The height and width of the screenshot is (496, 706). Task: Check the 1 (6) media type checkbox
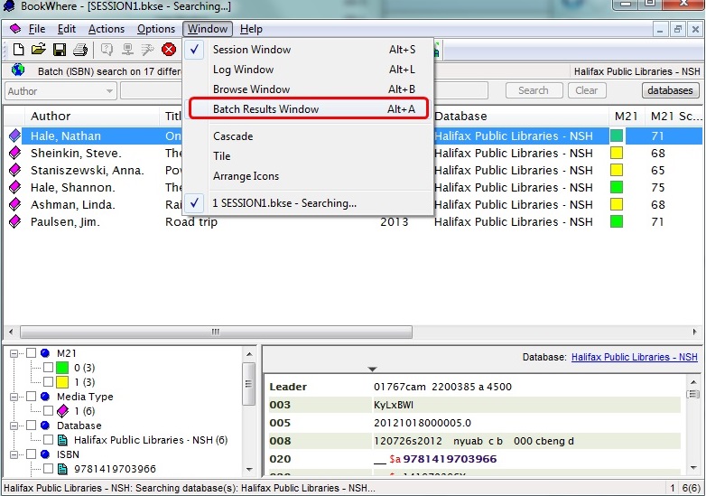[x=48, y=411]
